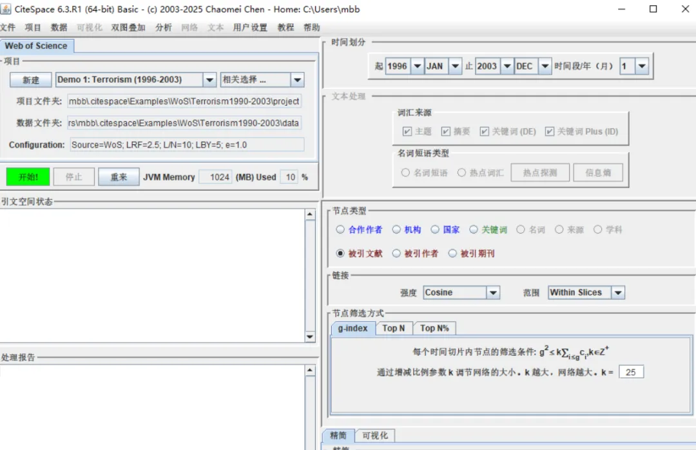696x450 pixels.
Task: Click 引文空间状态 scrollbar up arrow
Action: 310,214
